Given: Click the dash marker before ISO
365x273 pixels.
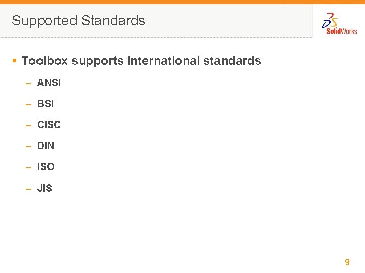Looking at the screenshot, I should click(29, 167).
